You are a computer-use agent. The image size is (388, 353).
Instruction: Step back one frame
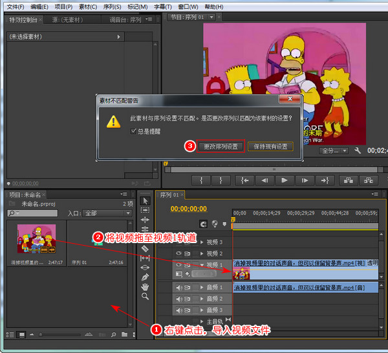click(x=264, y=180)
